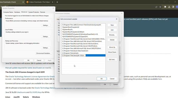Cancel the Edit environment variable dialog
Viewport: 178px width, 100px height.
(112, 79)
